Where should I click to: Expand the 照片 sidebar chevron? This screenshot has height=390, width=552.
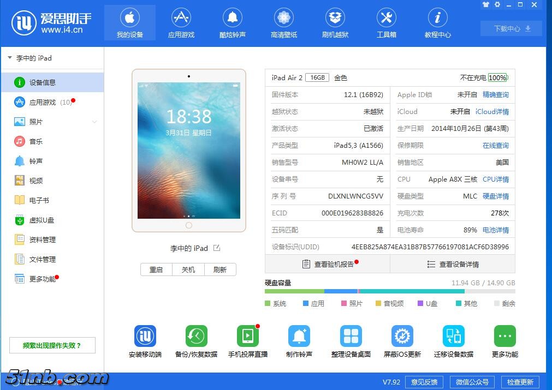pyautogui.click(x=94, y=122)
